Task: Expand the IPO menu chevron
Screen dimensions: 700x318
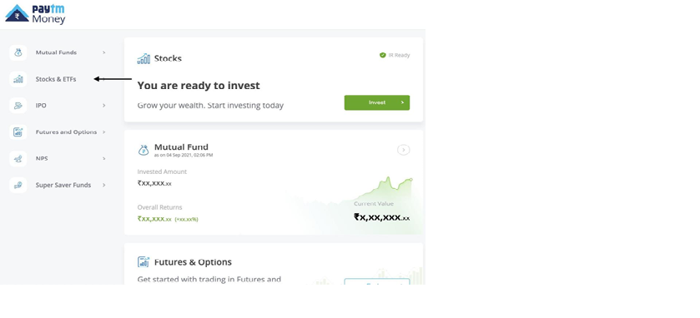Action: (104, 106)
